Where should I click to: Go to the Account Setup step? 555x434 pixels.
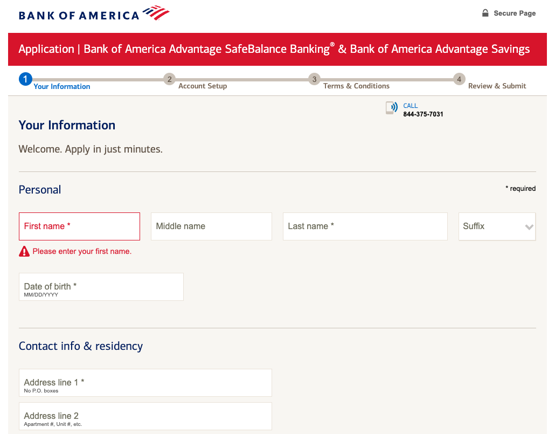tap(203, 86)
